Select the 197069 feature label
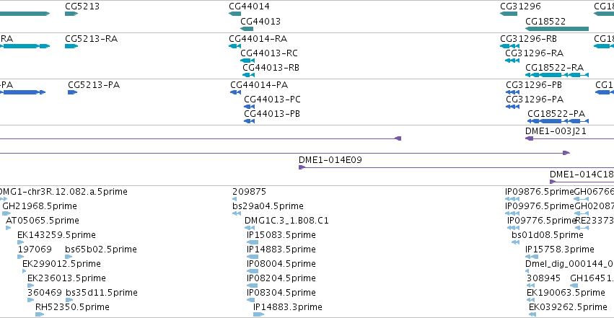614x318 pixels. pos(35,249)
